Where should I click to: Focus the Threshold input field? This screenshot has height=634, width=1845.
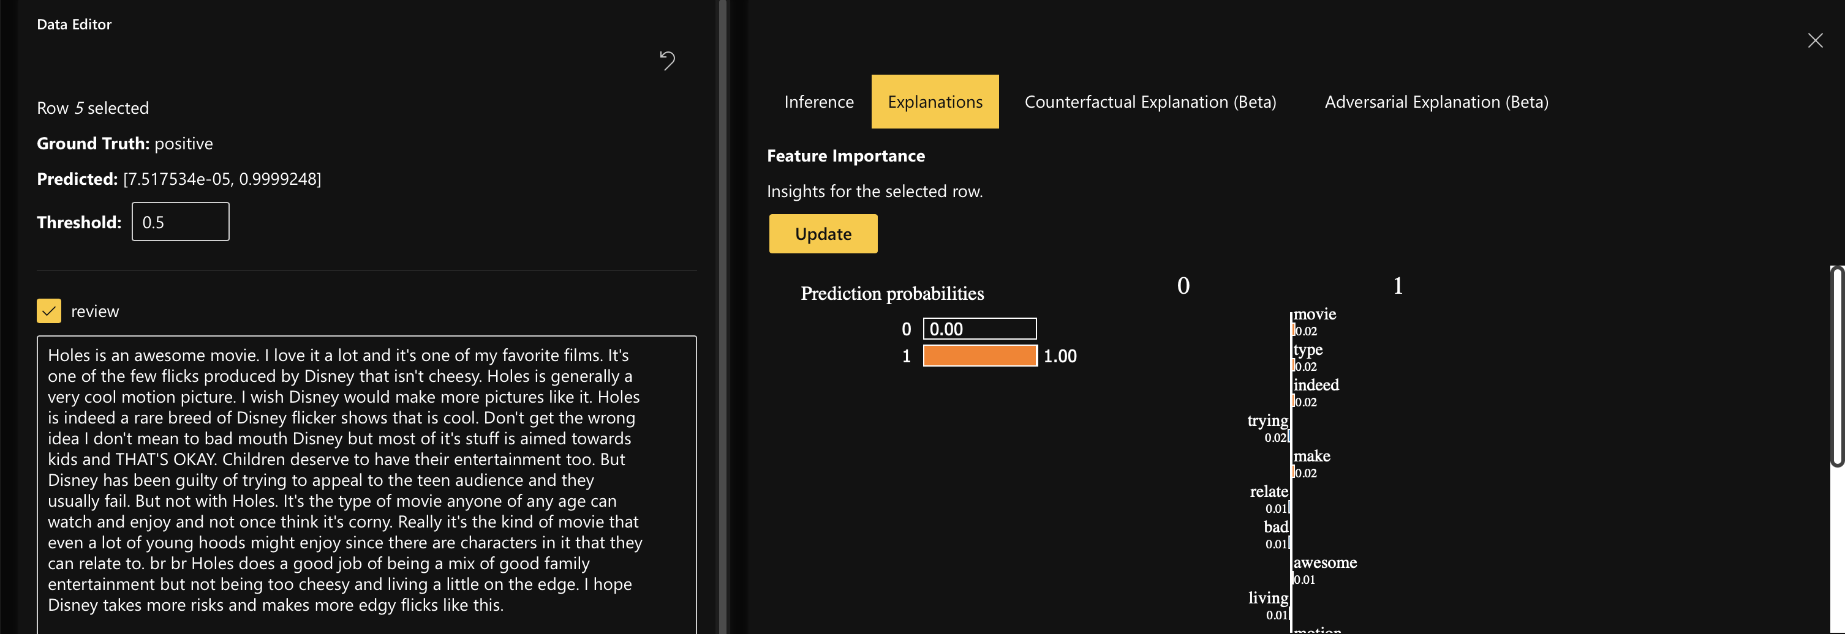[x=181, y=222]
